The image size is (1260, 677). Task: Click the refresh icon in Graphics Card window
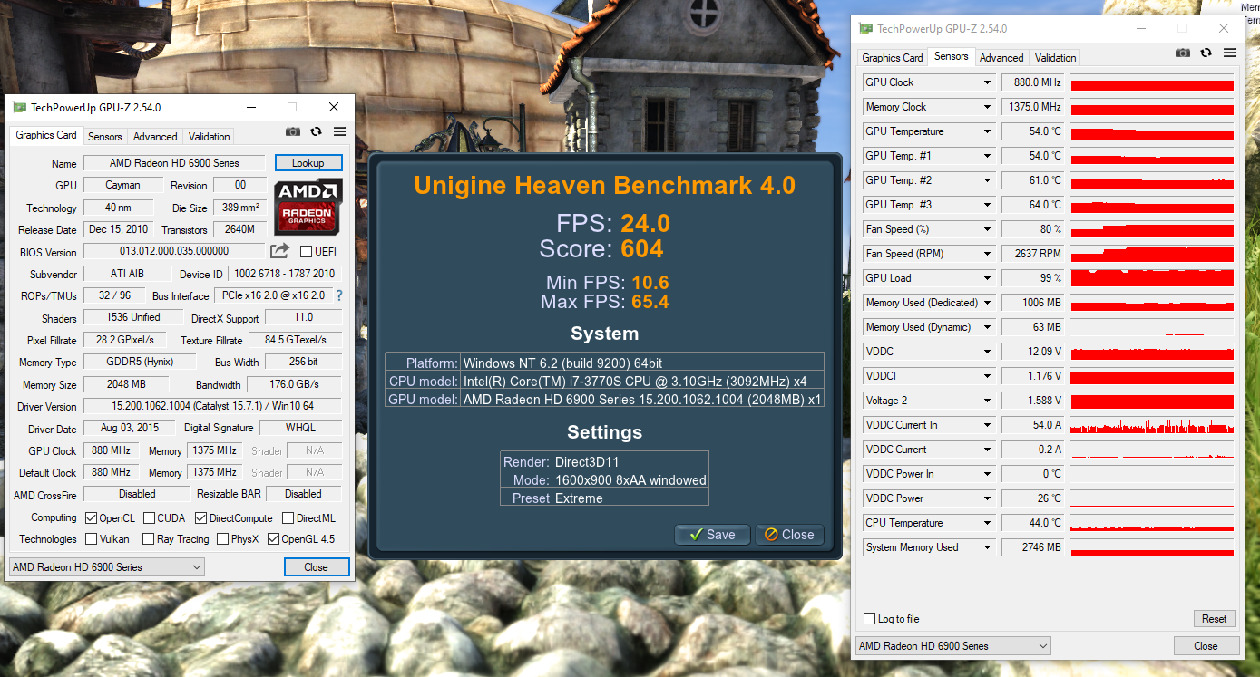tap(316, 131)
